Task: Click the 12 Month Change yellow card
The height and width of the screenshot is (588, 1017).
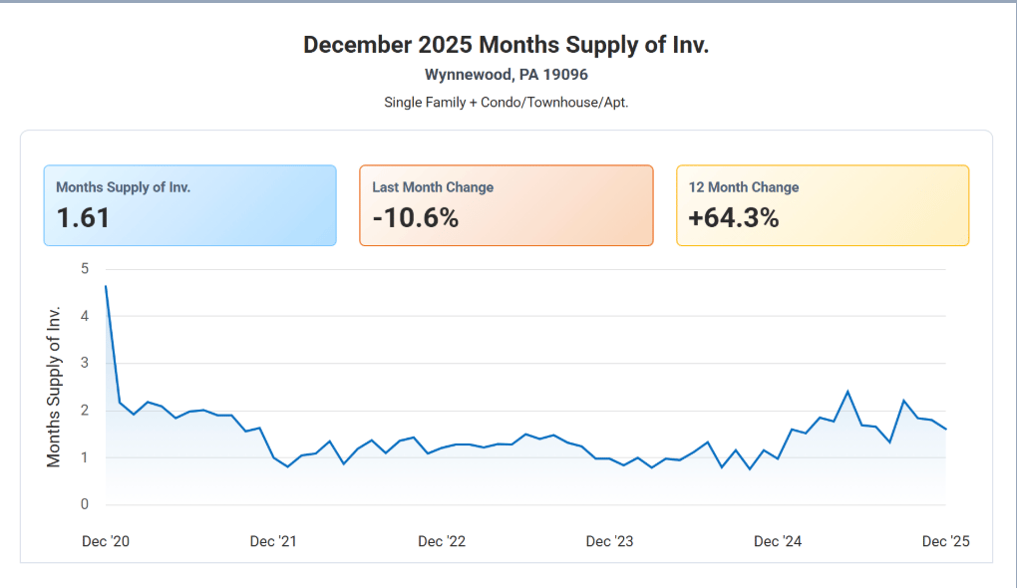Action: (822, 205)
